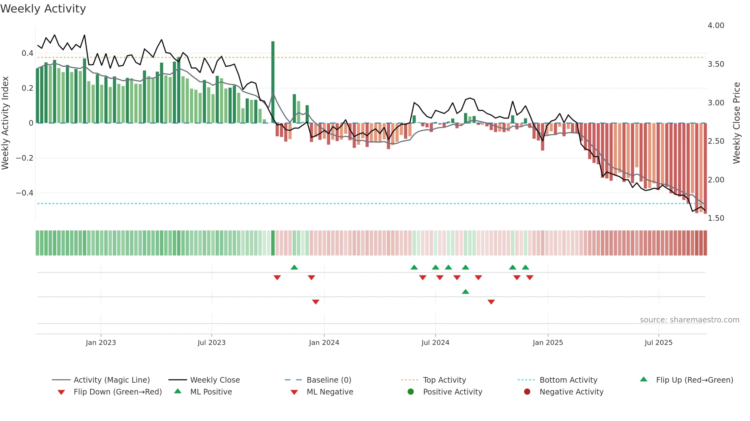Click the Negative Activity legend label
The image size is (750, 421).
[x=572, y=392]
